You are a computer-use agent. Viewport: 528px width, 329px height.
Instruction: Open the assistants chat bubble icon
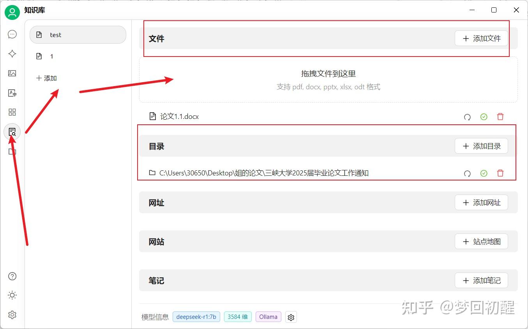click(x=12, y=34)
